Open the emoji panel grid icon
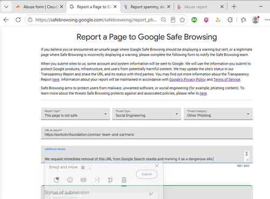The height and width of the screenshot is (199, 270). pyautogui.click(x=83, y=167)
